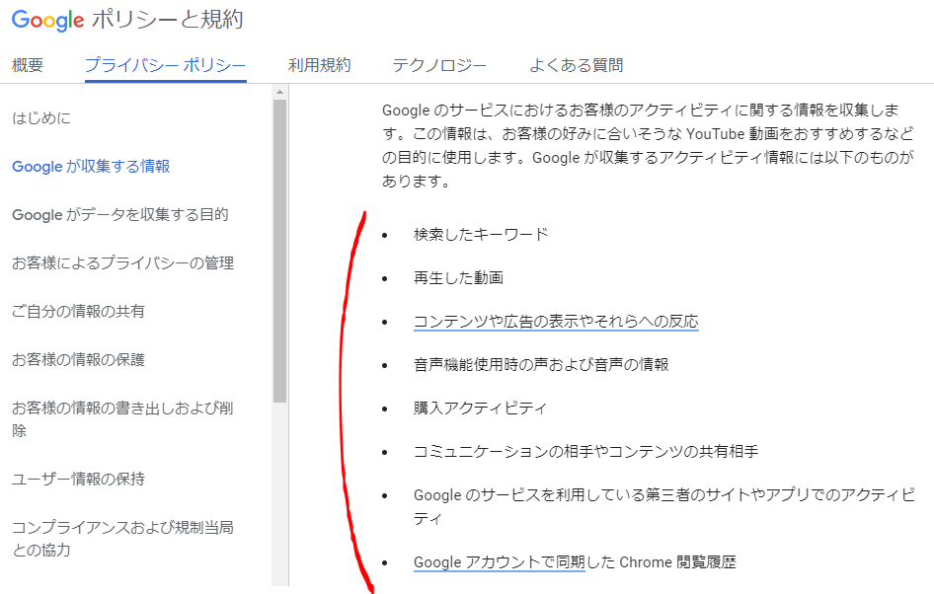This screenshot has height=594, width=934.
Task: Click the intro paragraph mentioning YouTube 動画
Action: (x=648, y=145)
